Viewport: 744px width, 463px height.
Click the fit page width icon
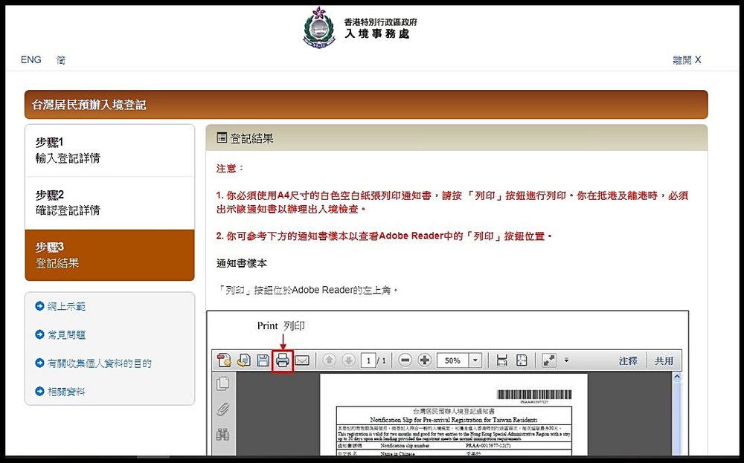(x=501, y=360)
